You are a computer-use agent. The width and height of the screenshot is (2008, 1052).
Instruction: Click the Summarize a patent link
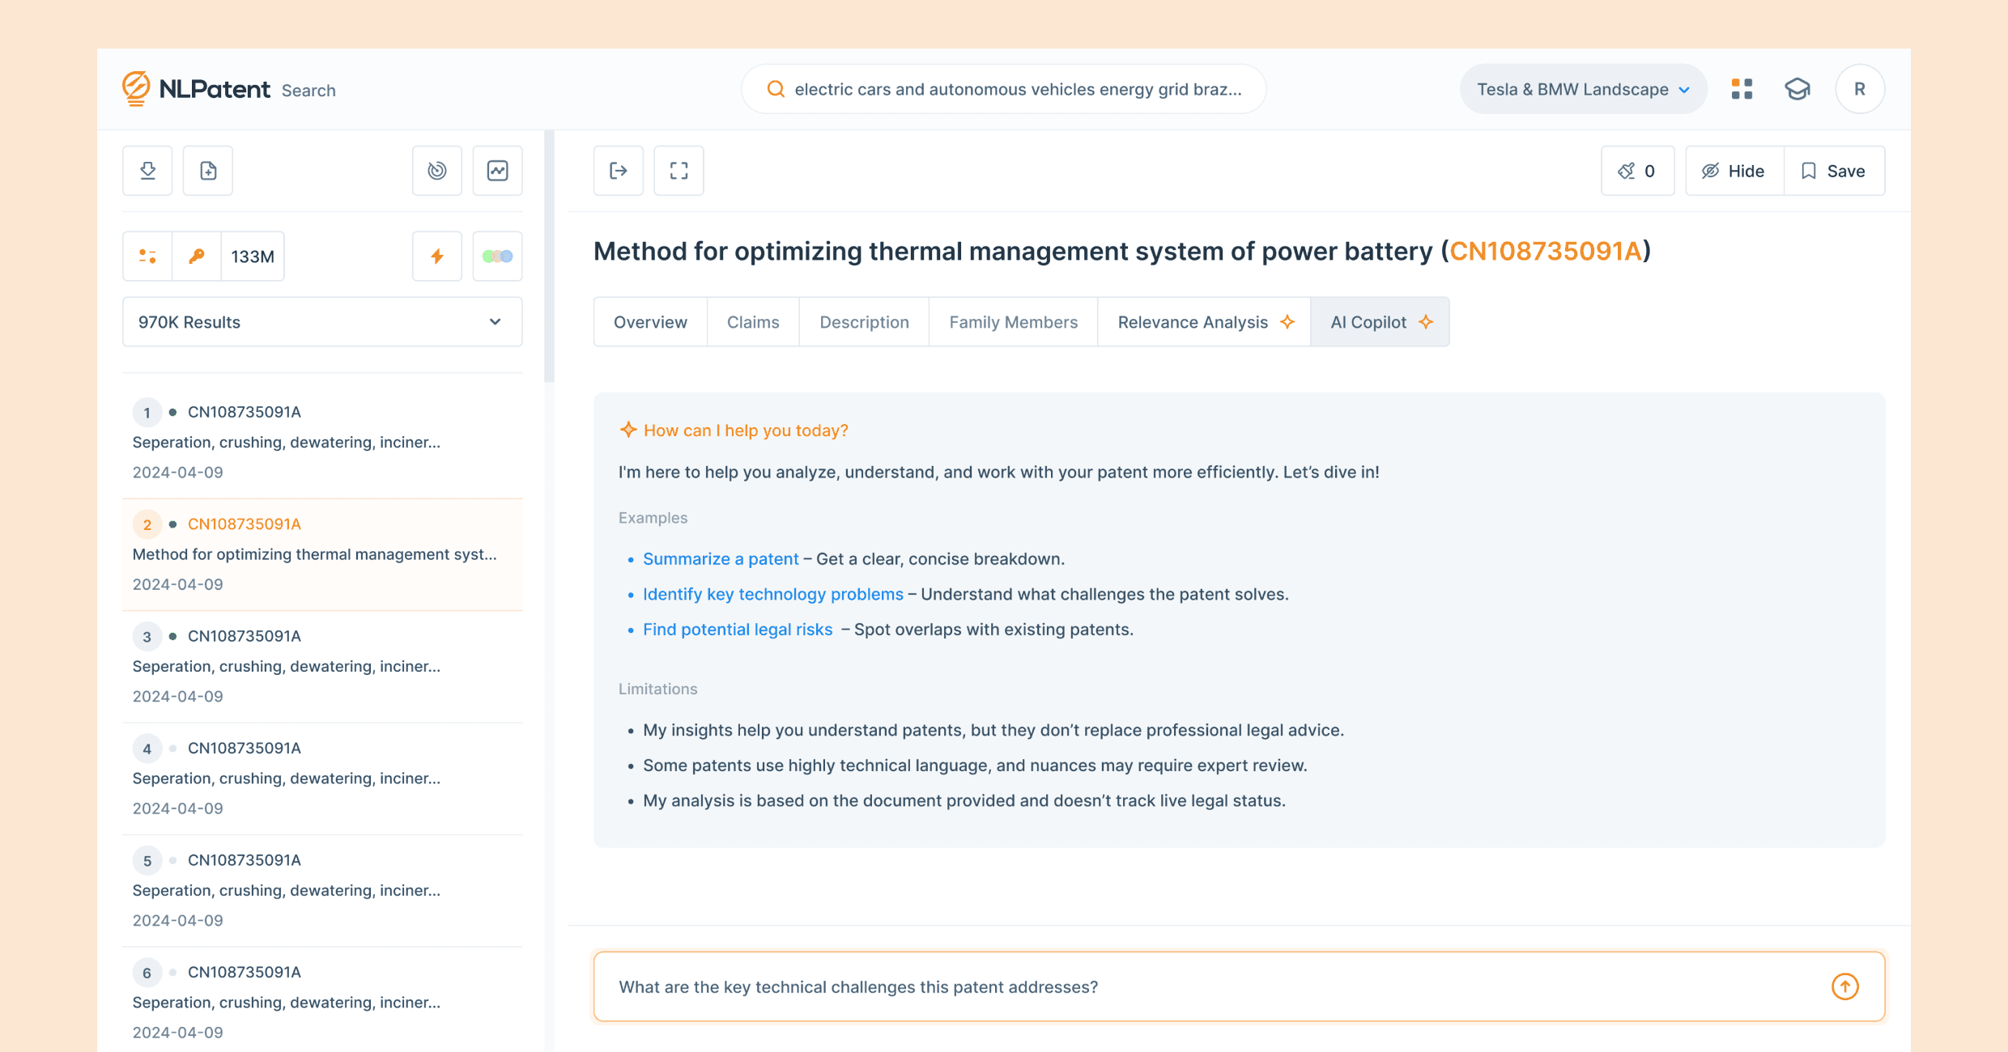[x=721, y=559]
